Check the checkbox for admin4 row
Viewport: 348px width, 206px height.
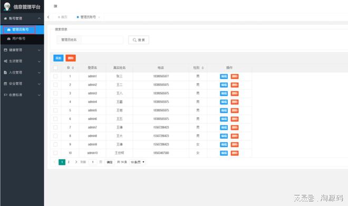click(x=55, y=102)
